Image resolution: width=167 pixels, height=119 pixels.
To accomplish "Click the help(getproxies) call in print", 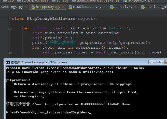I will tap(127, 43).
